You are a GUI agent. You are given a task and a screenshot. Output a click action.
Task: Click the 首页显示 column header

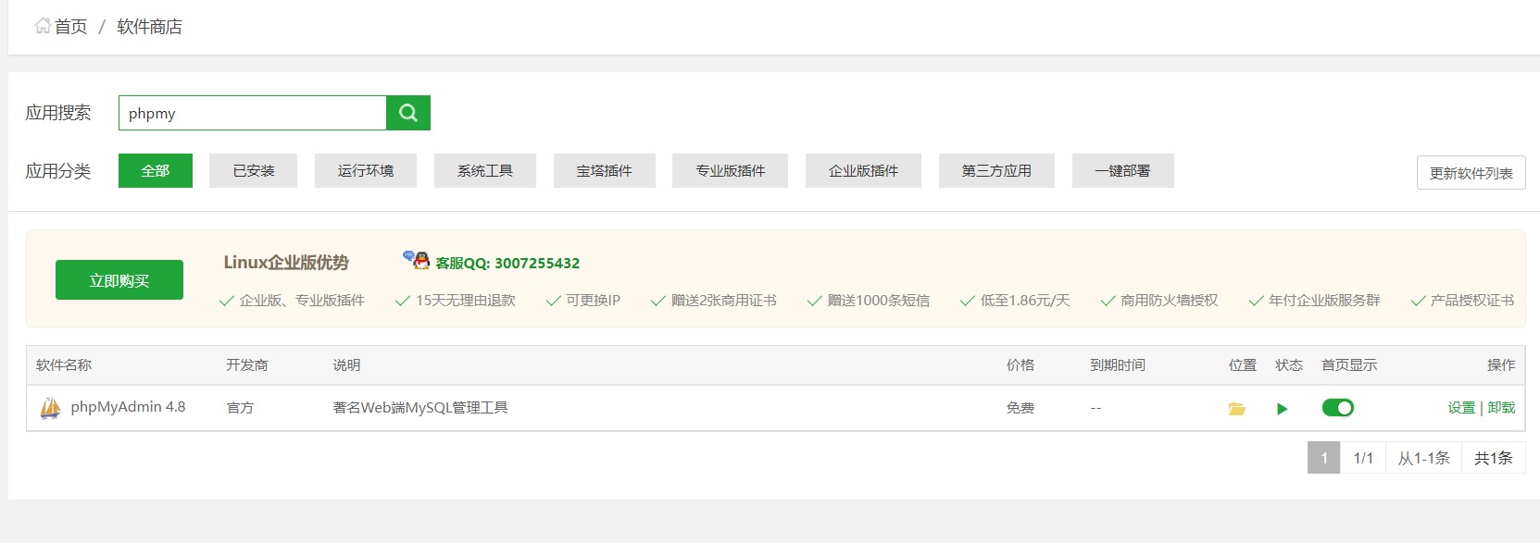[x=1349, y=365]
